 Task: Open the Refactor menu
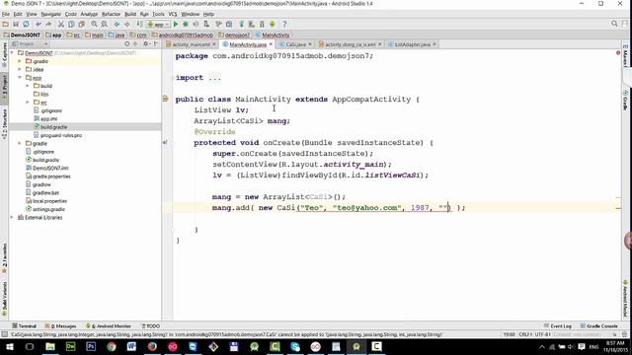coord(111,14)
